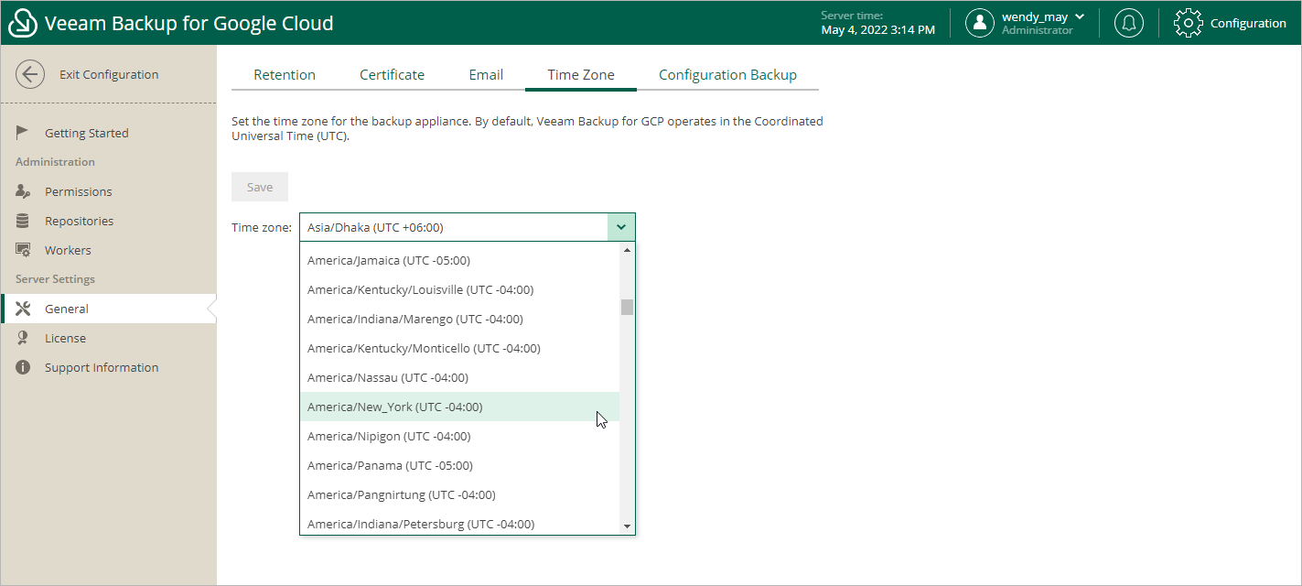Image resolution: width=1302 pixels, height=586 pixels.
Task: Open the License page
Action: [65, 338]
